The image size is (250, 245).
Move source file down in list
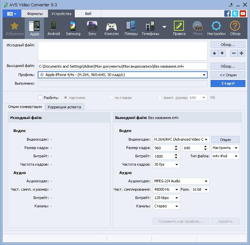[x=222, y=53]
